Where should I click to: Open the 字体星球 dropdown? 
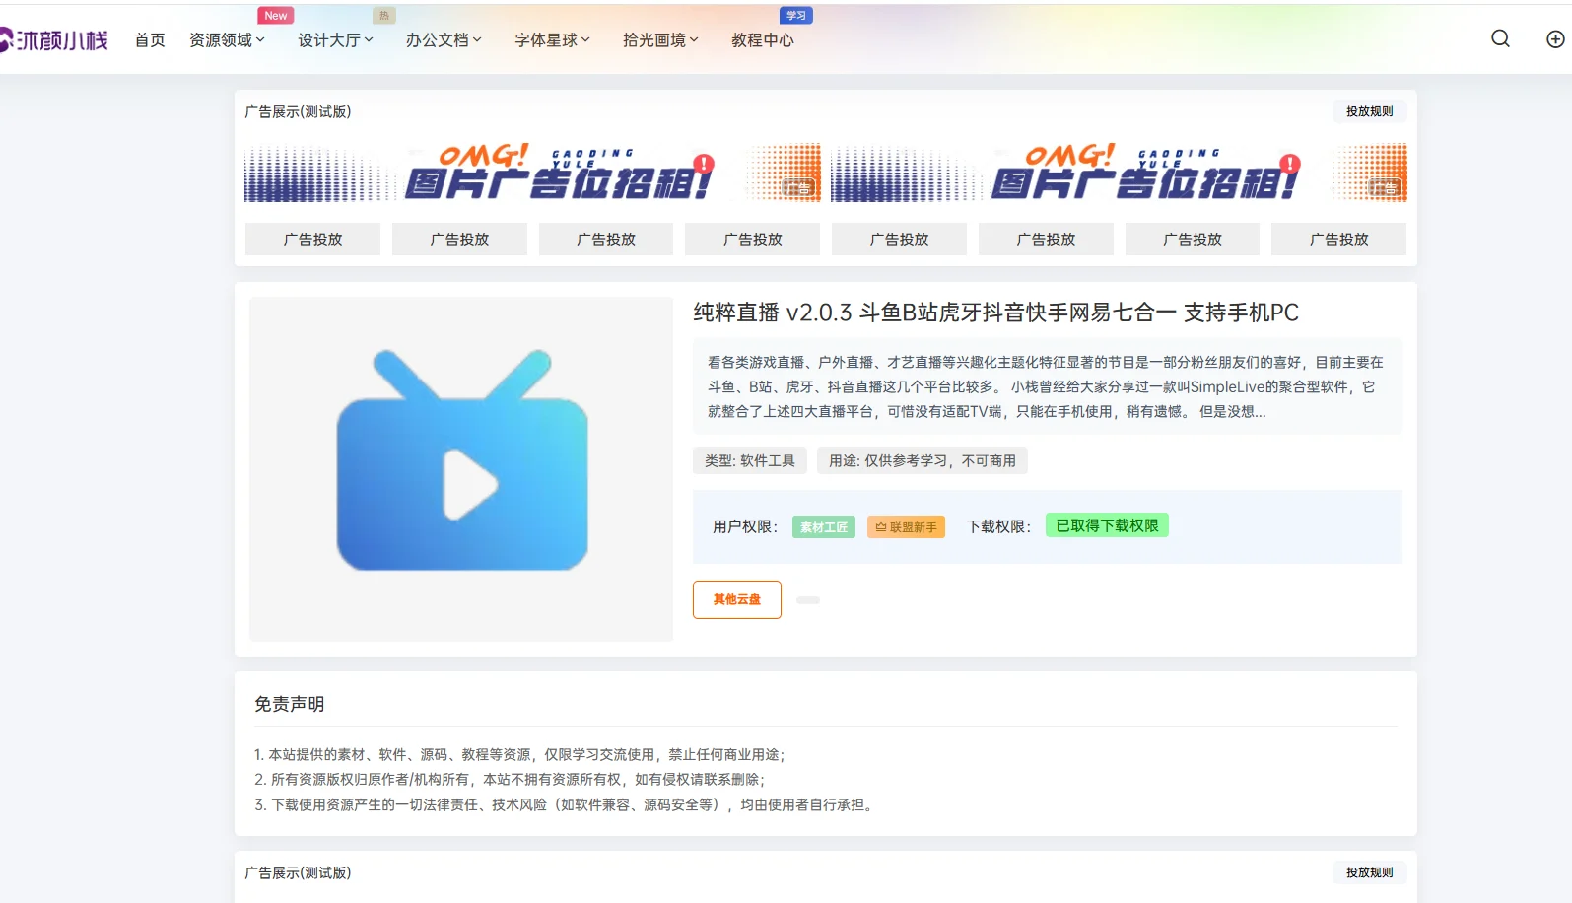(x=552, y=40)
